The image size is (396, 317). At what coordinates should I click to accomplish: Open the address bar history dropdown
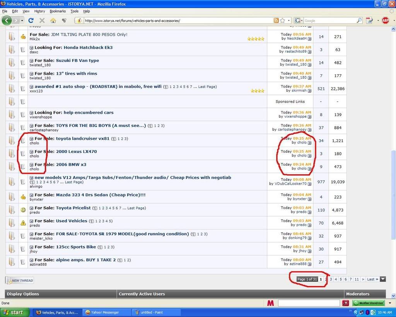coord(289,21)
